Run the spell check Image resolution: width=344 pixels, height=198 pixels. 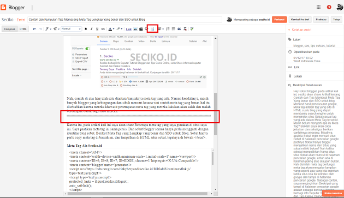pyautogui.click(x=192, y=29)
